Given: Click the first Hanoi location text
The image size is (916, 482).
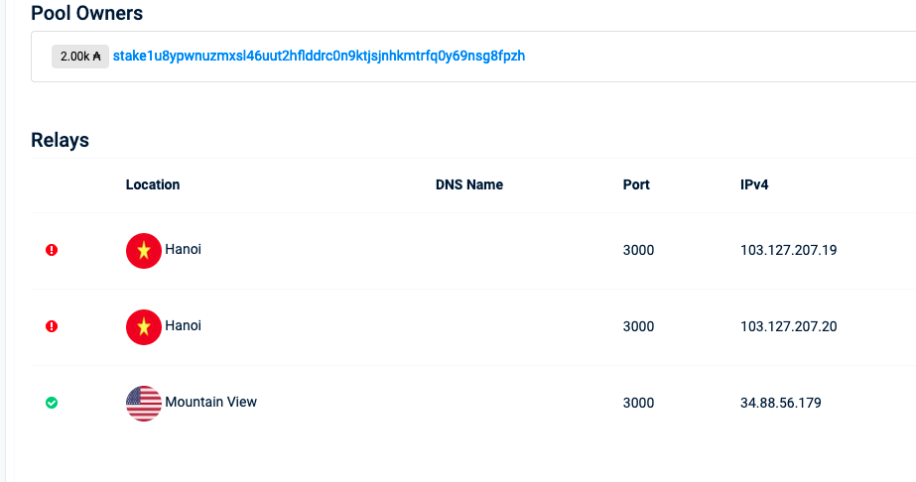Looking at the screenshot, I should click(x=183, y=249).
